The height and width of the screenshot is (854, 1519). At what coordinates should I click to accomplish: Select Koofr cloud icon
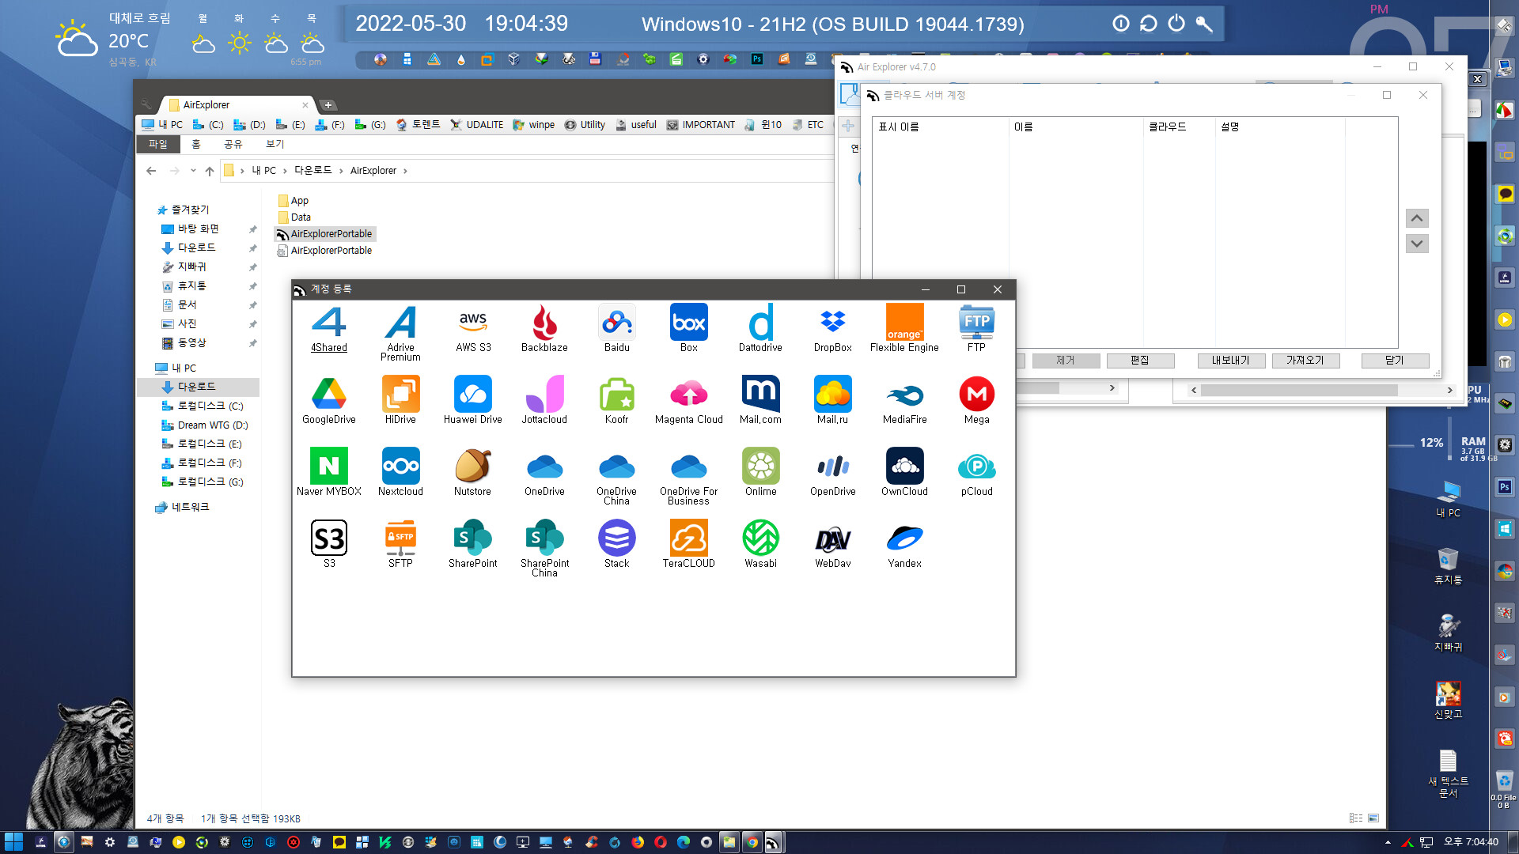coord(617,400)
